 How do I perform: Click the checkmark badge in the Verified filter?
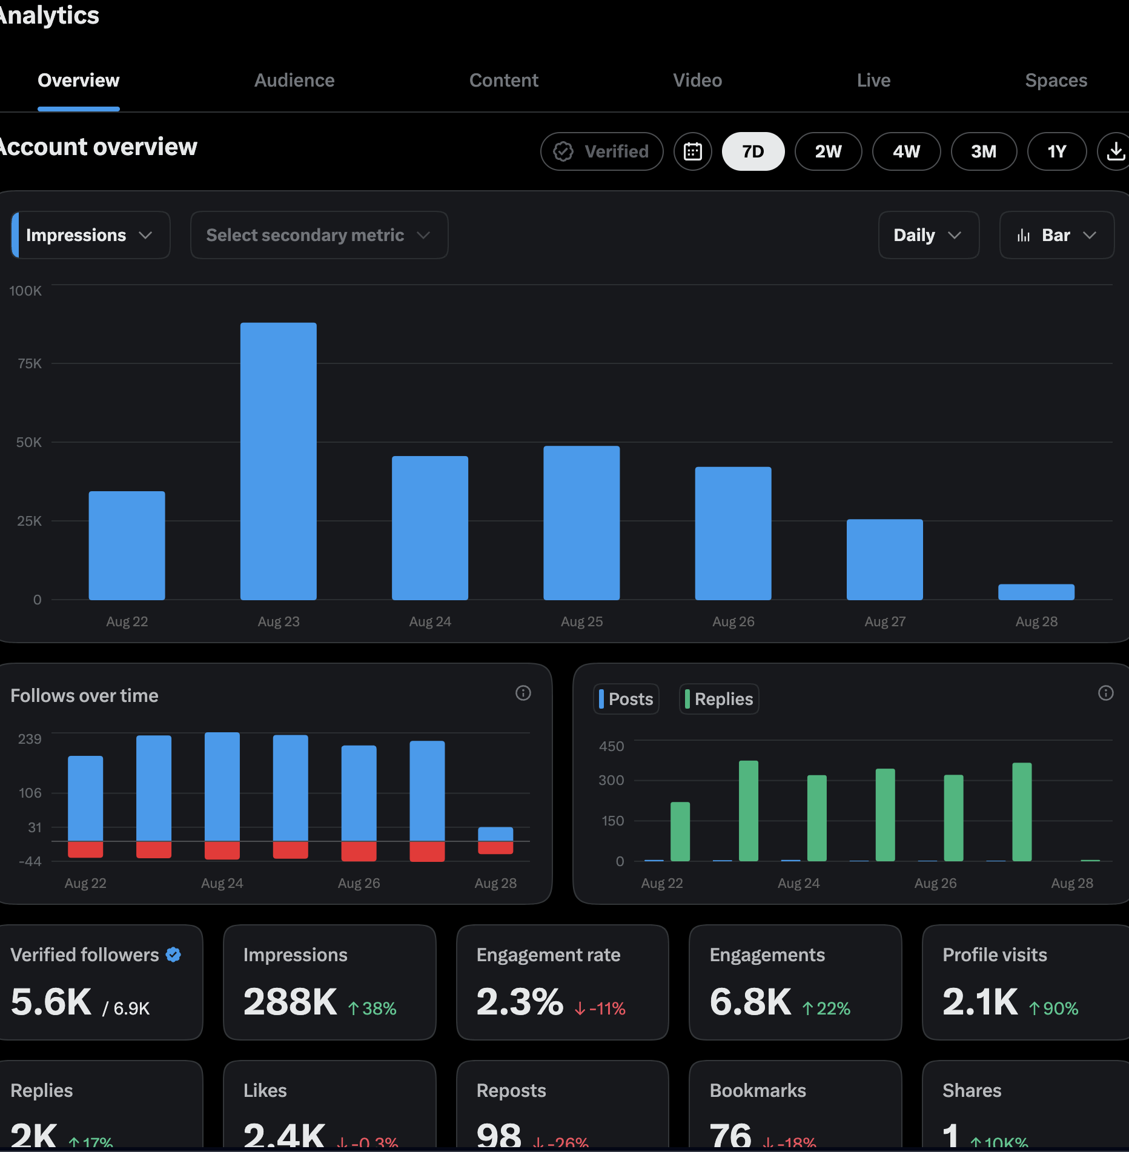pos(563,151)
